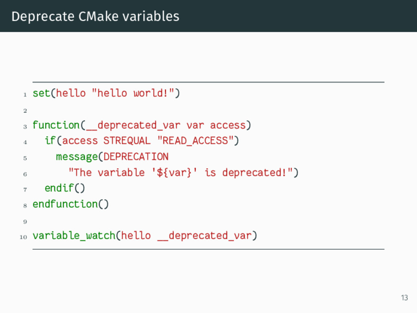The image size is (417, 313).
Task: Select the "hello world!" string literal
Action: pos(133,93)
